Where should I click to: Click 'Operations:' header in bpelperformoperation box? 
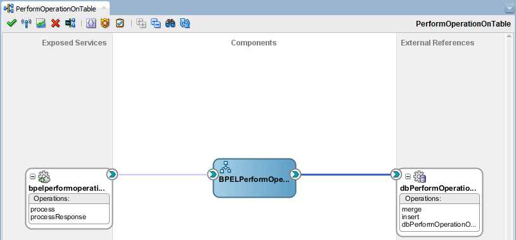pos(69,199)
